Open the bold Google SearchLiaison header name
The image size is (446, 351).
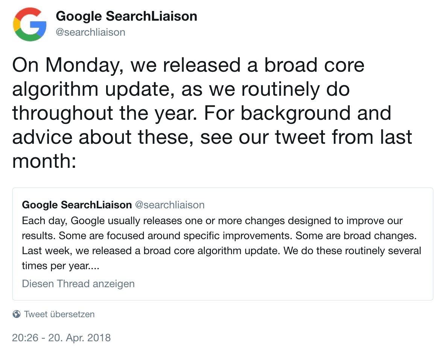click(x=126, y=16)
